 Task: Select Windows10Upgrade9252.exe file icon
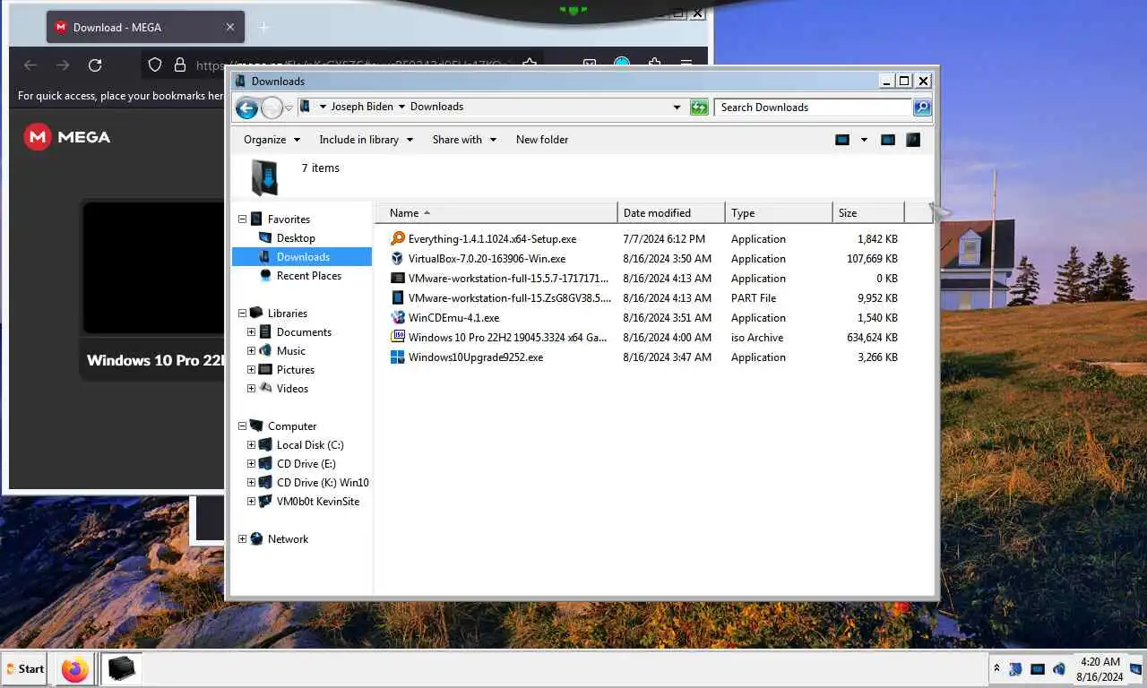[398, 357]
